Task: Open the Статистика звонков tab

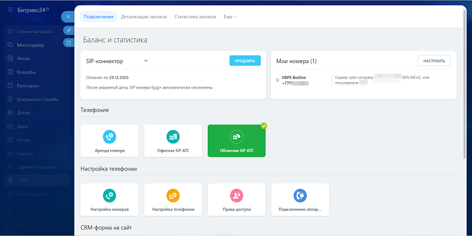Action: 195,17
